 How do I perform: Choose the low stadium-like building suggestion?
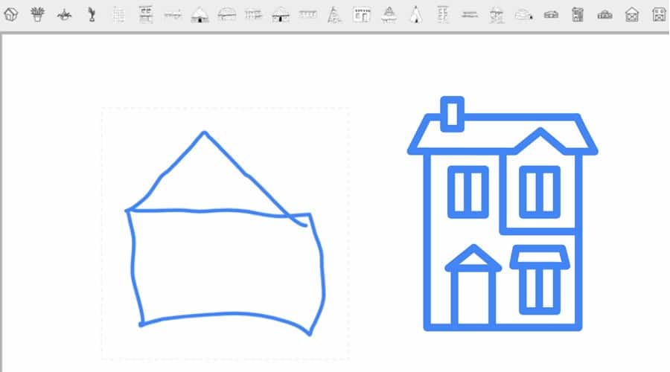(x=551, y=16)
